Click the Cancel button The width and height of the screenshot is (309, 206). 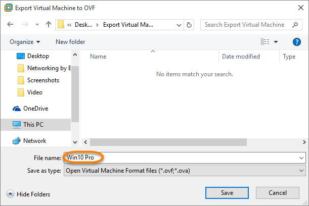pos(278,192)
